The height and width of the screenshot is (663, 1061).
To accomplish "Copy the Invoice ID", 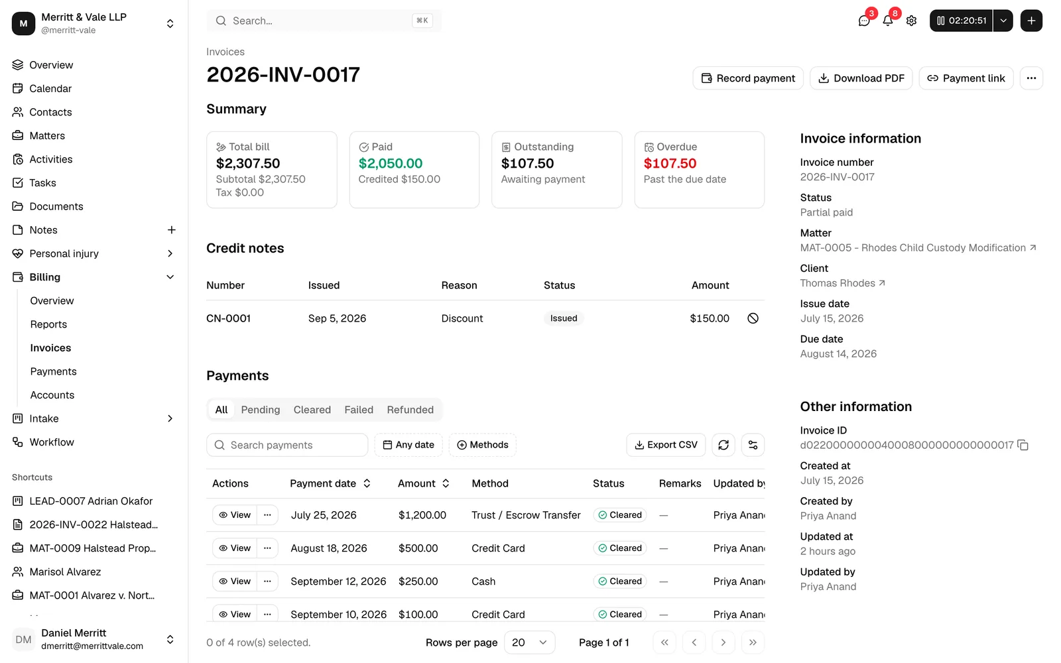I will pos(1023,445).
